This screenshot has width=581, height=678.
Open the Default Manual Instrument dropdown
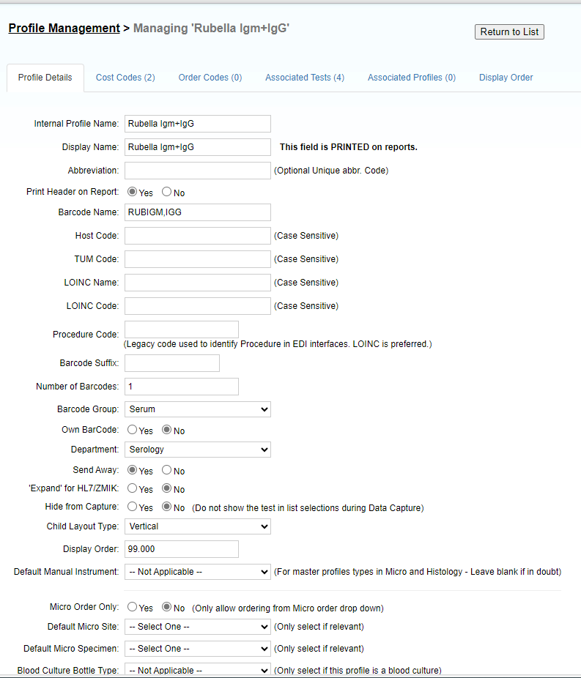point(198,572)
